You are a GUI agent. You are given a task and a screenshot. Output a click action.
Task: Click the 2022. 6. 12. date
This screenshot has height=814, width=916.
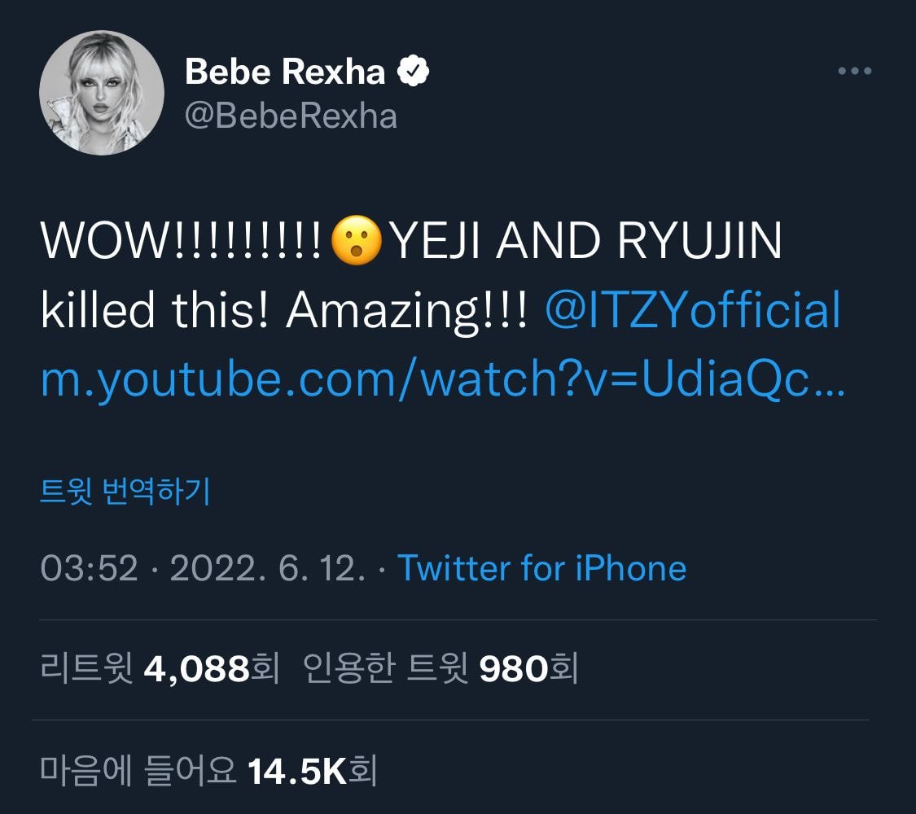266,567
